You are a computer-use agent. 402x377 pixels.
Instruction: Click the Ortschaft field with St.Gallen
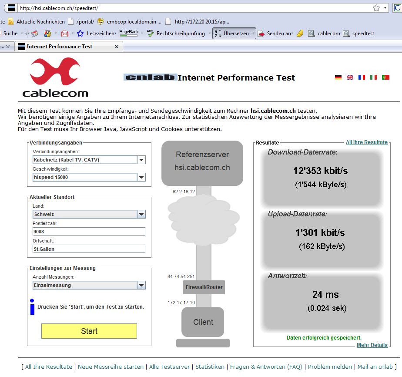[x=89, y=249]
